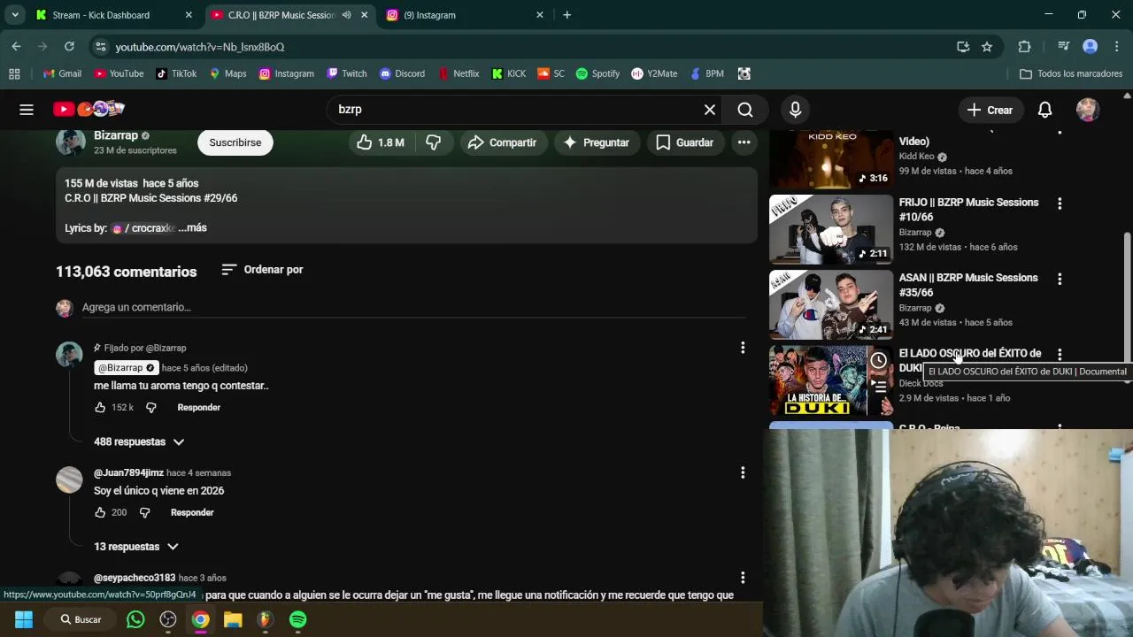Dislike the @Juan7894jimz comment
The image size is (1133, 637).
click(144, 512)
